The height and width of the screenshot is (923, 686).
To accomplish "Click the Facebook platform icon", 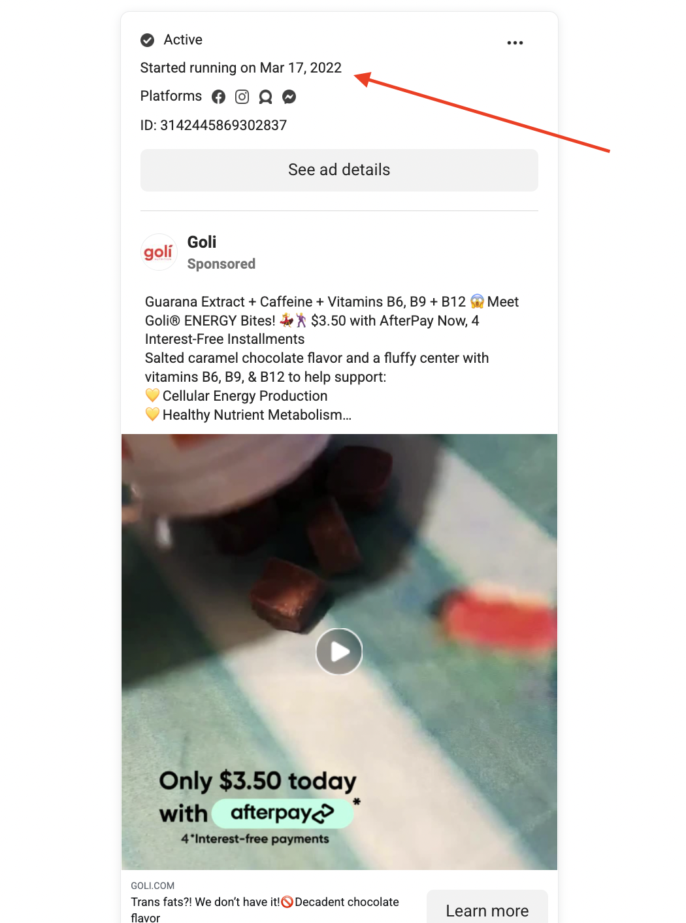I will point(219,97).
